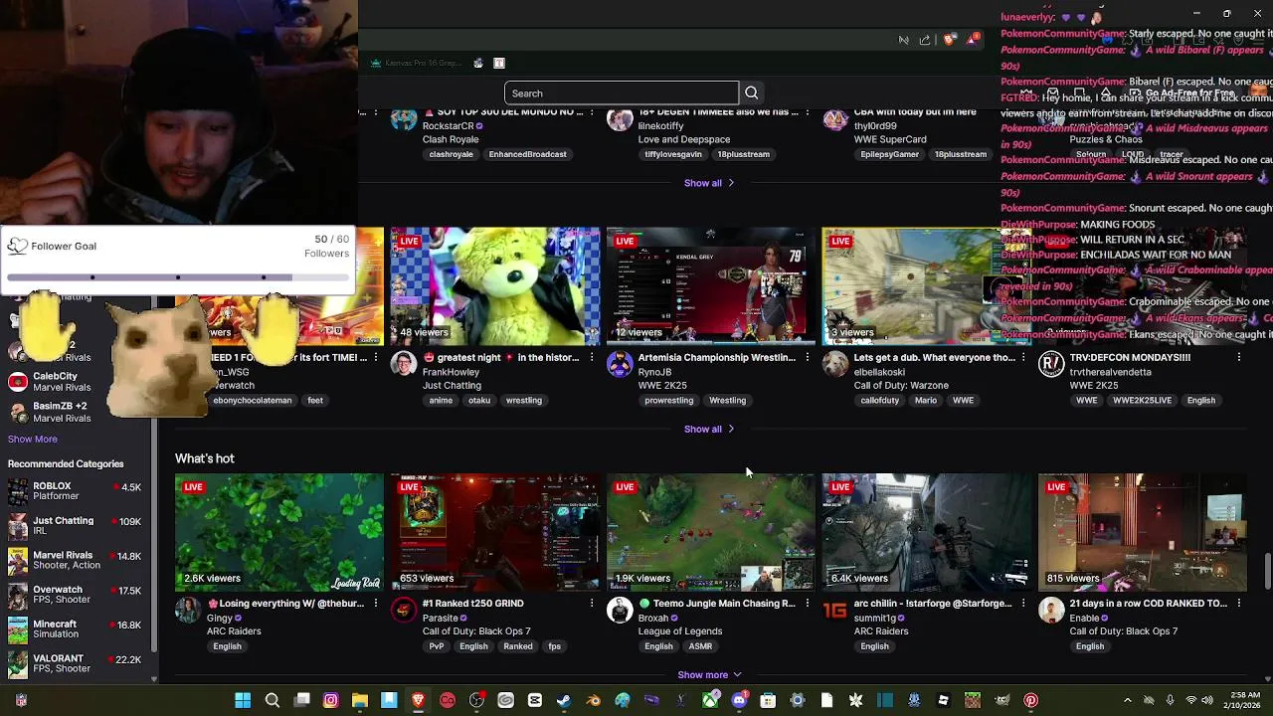Click Parasite channel avatar
This screenshot has width=1273, height=716.
tap(404, 611)
